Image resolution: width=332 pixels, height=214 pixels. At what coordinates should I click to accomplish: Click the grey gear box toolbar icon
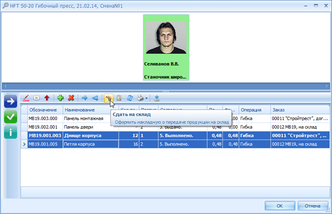[x=37, y=98]
